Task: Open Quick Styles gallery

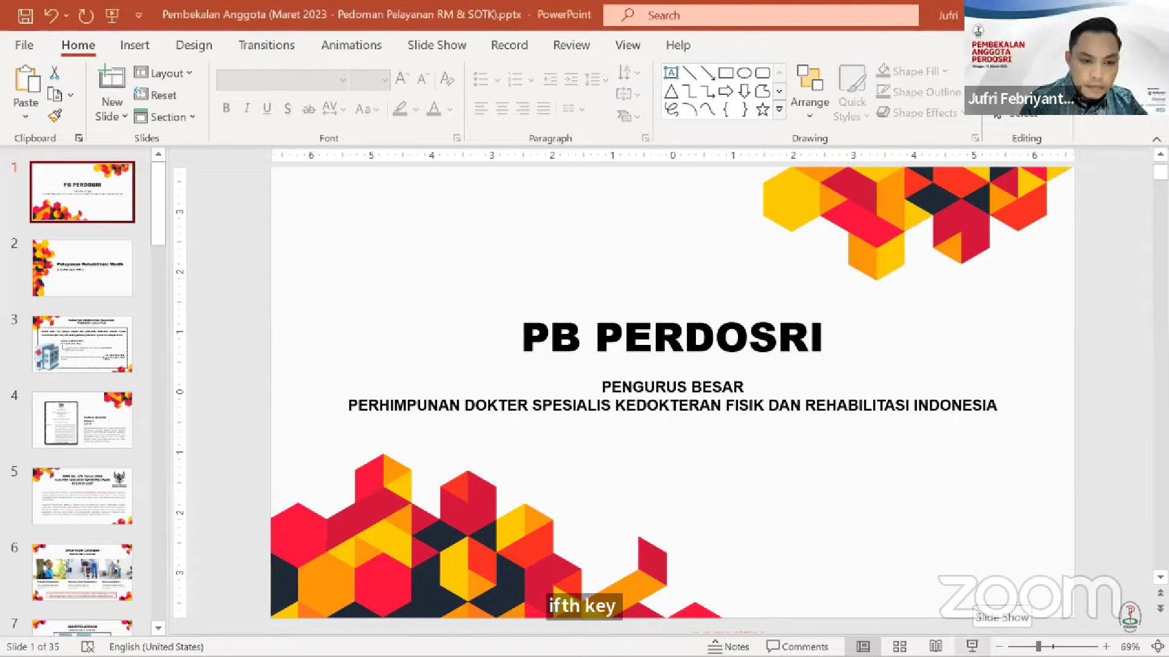Action: (x=851, y=92)
